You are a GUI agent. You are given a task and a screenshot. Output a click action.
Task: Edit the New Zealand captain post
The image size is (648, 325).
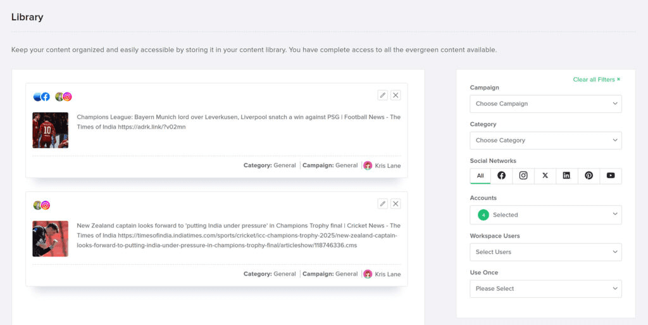pyautogui.click(x=383, y=203)
